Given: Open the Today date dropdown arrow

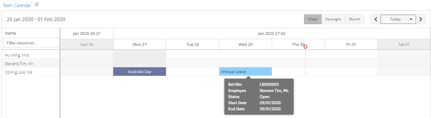Looking at the screenshot, I should (411, 19).
